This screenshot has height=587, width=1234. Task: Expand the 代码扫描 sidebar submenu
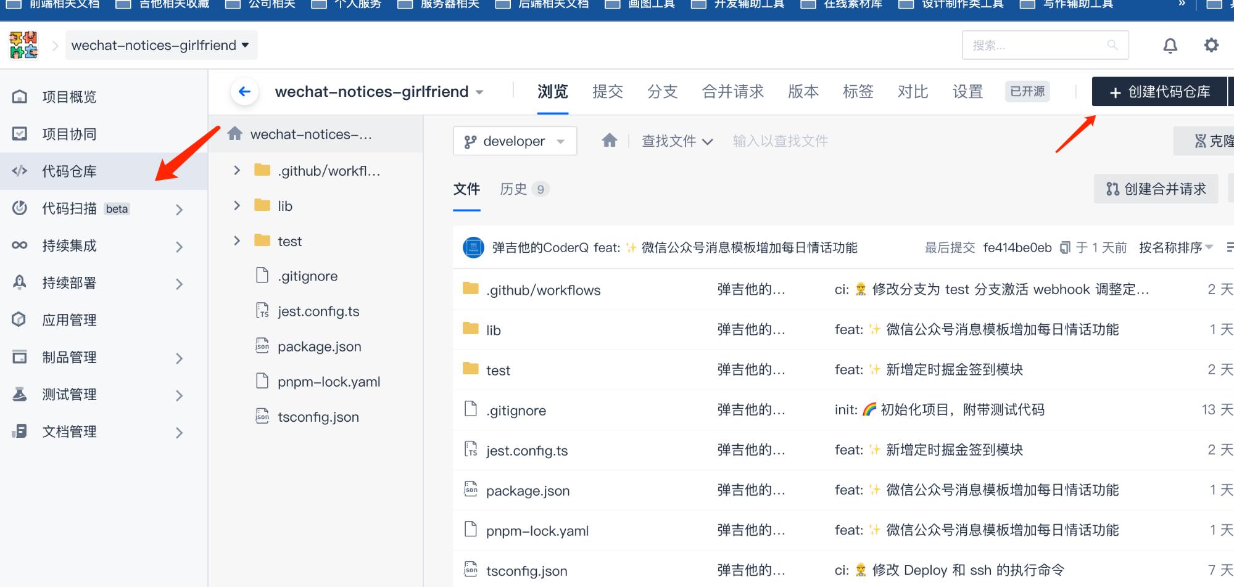point(179,210)
